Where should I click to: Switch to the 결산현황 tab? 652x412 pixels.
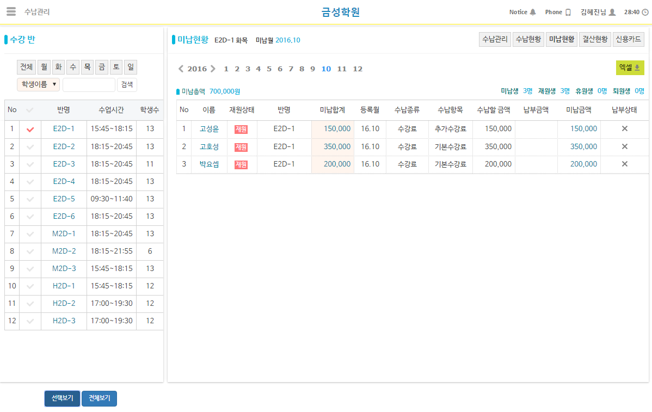click(595, 40)
